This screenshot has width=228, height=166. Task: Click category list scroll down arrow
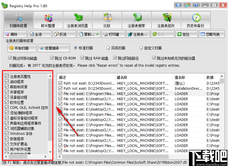(50, 152)
